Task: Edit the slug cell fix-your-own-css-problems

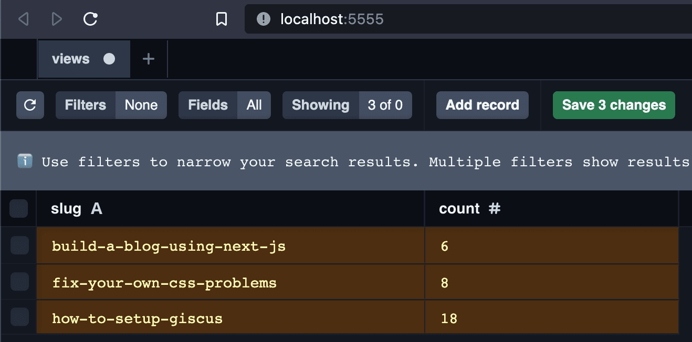Action: (x=230, y=283)
